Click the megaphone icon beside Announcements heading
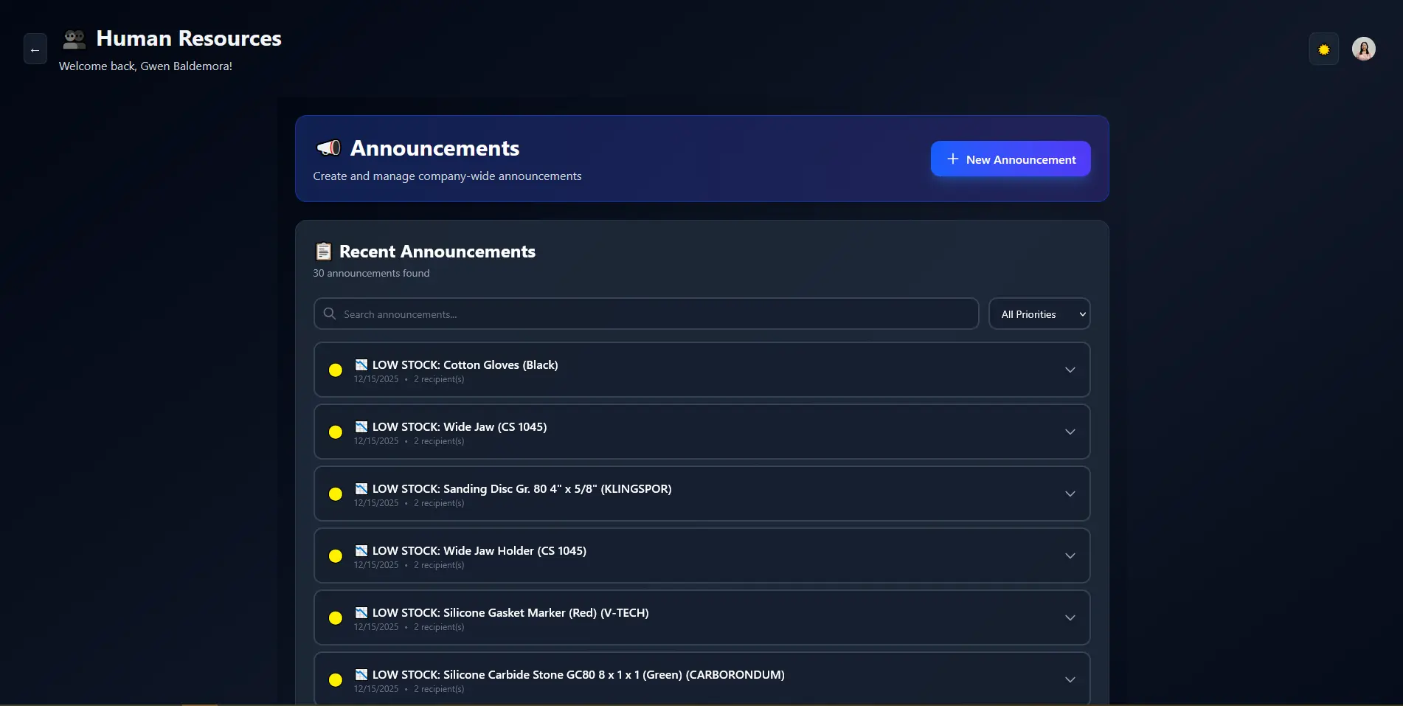Viewport: 1403px width, 706px height. (328, 148)
